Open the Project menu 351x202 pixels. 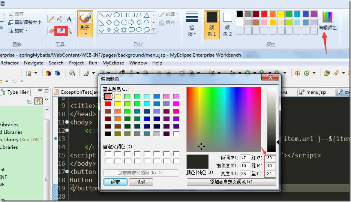(x=76, y=63)
